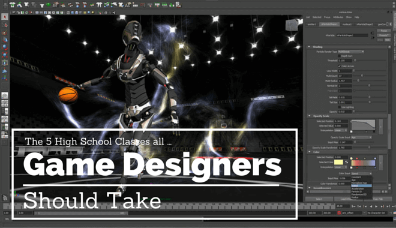Collapse the Incandescence section

309,188
